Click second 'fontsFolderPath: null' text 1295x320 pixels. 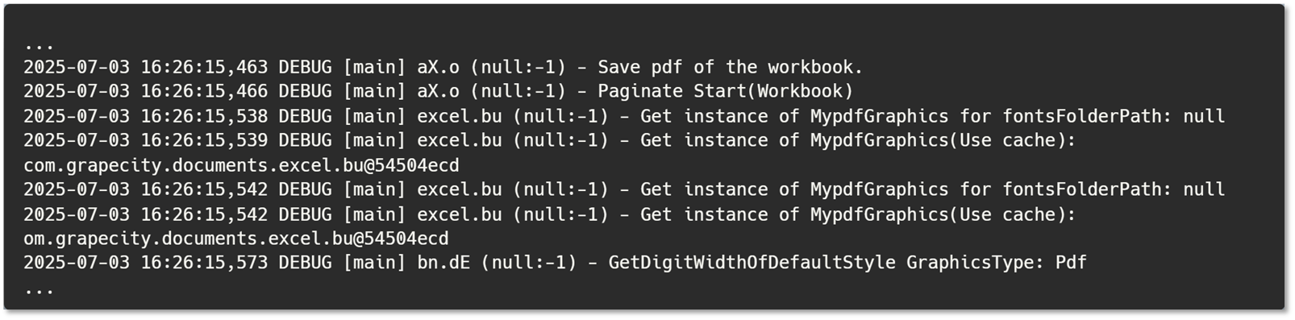[1114, 189]
